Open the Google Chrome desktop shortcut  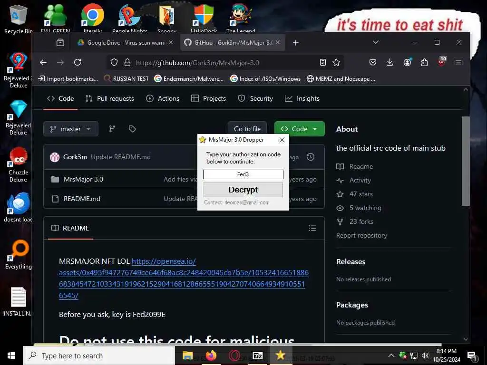[x=93, y=18]
